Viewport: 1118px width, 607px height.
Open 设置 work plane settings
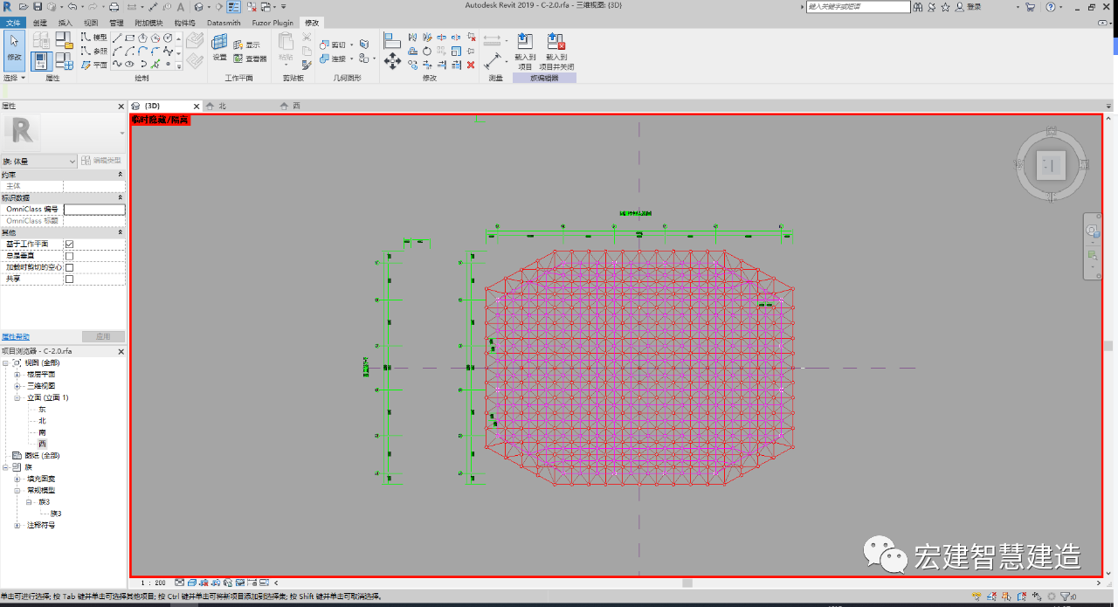(x=219, y=46)
